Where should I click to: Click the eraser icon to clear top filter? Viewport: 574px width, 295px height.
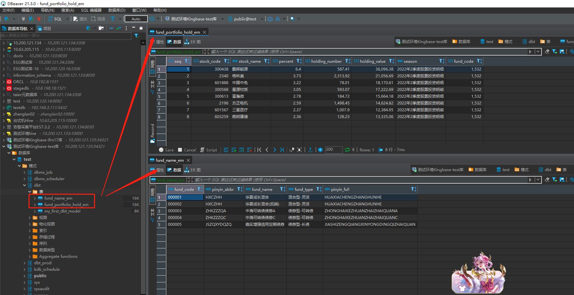tap(547, 51)
